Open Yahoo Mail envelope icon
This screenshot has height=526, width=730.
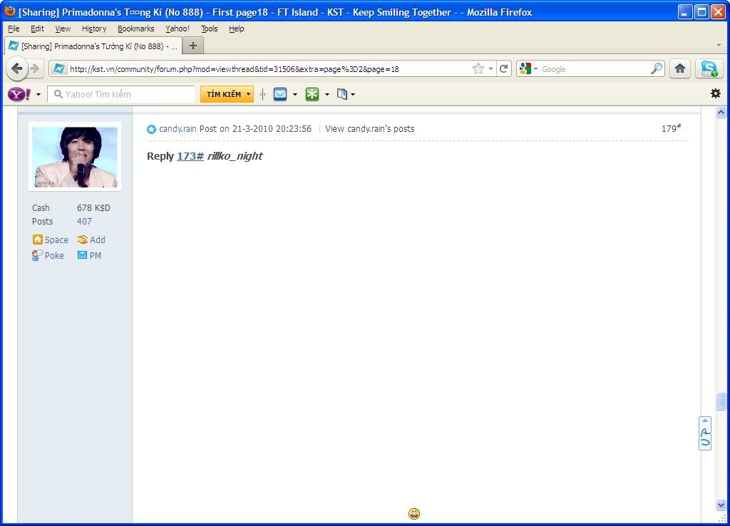point(280,94)
